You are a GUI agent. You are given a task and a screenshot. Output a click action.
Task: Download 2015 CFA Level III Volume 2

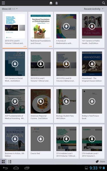66,64
